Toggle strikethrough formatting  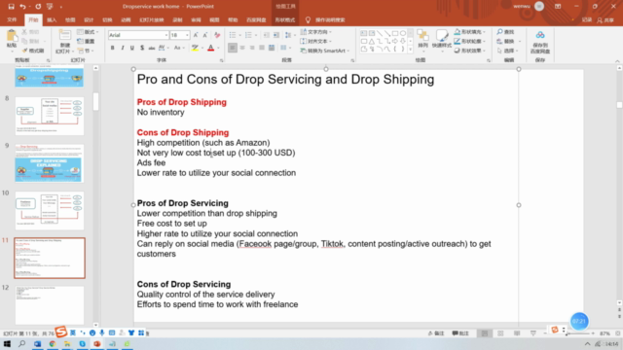tap(152, 48)
